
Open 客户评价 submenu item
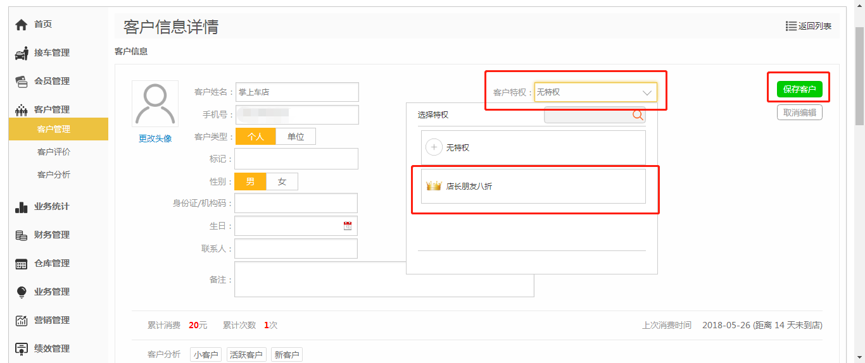point(54,152)
